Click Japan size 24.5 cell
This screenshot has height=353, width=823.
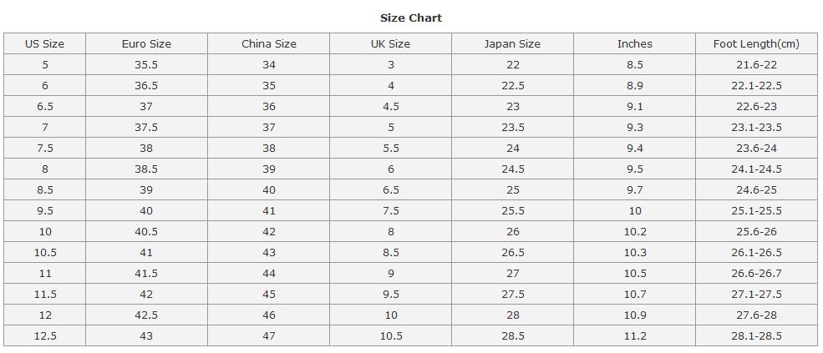coord(512,169)
